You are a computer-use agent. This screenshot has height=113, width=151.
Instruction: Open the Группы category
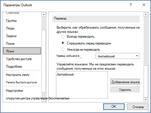pos(11,21)
